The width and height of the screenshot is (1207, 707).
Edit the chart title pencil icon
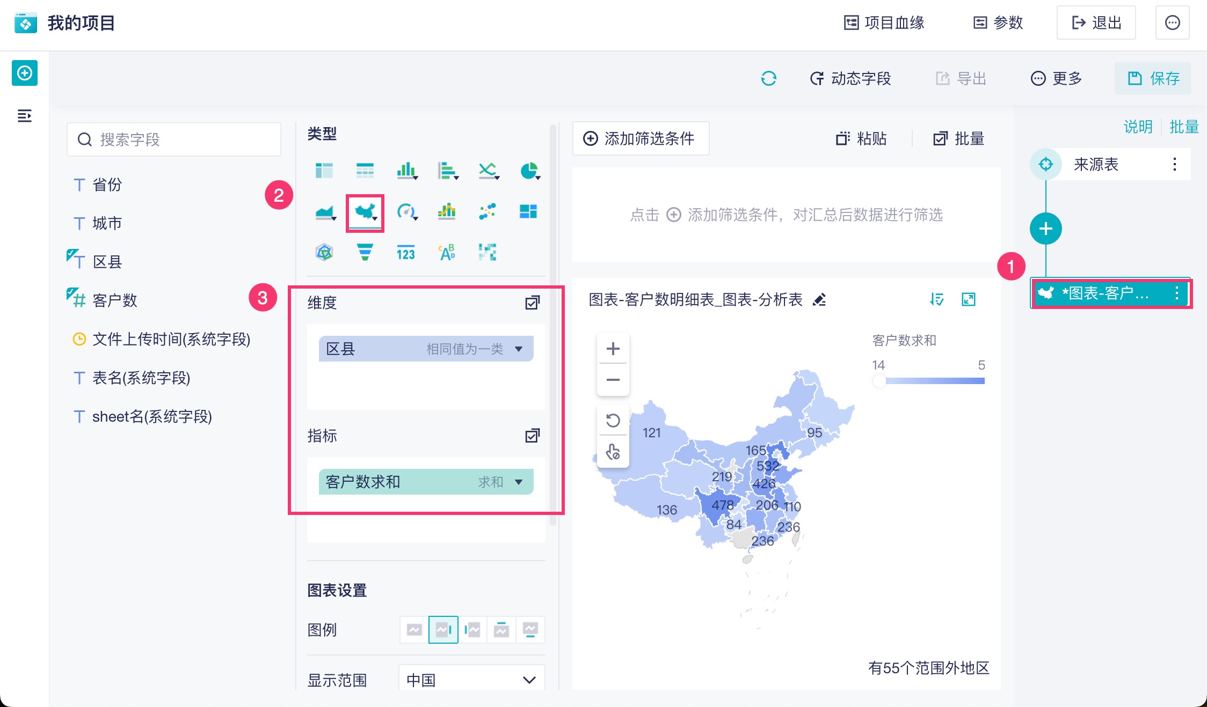click(x=819, y=299)
